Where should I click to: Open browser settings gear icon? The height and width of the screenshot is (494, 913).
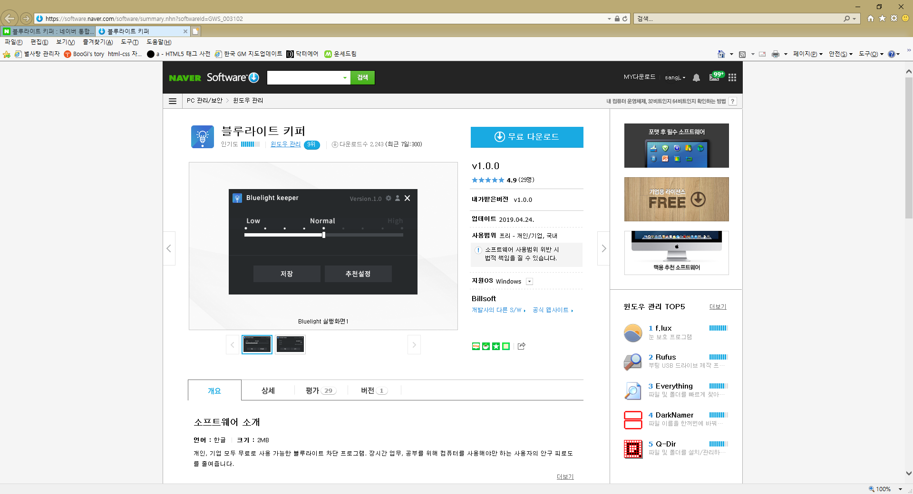click(x=894, y=19)
